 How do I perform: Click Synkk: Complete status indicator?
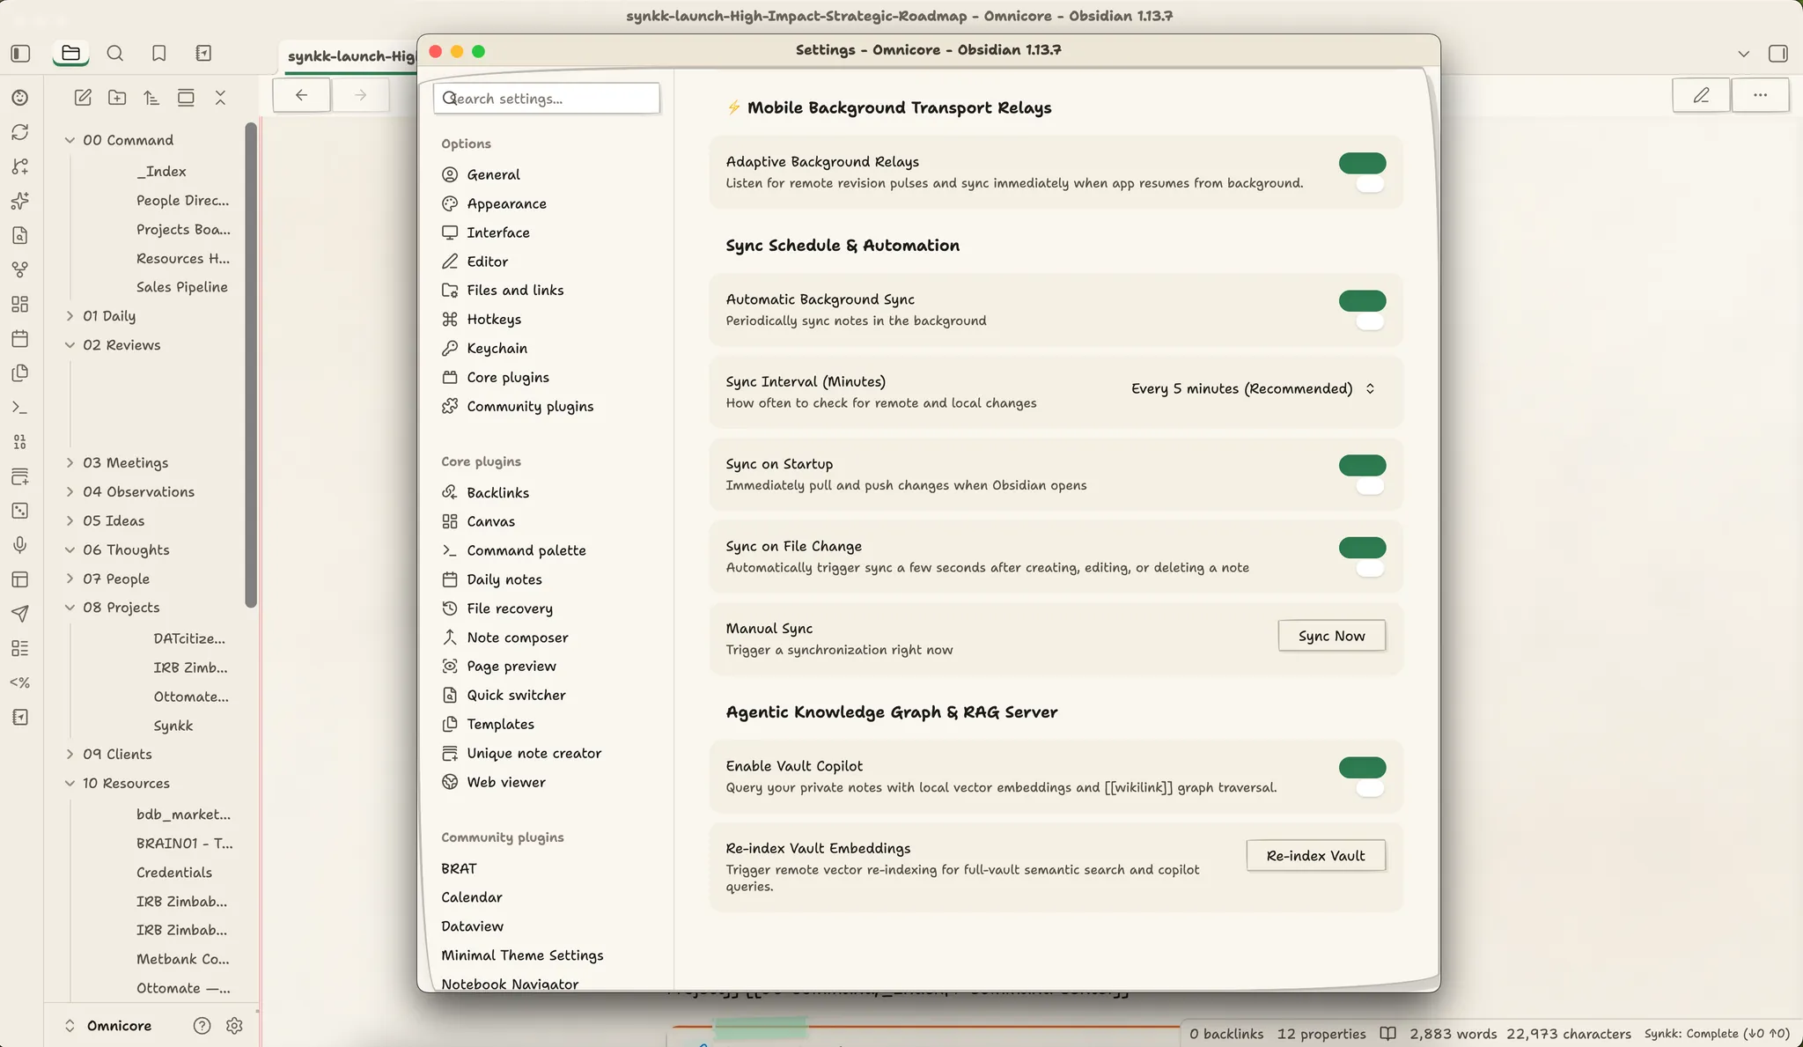(x=1717, y=1034)
